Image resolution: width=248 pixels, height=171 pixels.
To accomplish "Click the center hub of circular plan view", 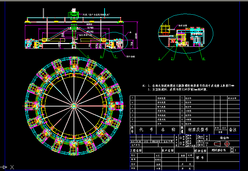I will click(x=73, y=106).
